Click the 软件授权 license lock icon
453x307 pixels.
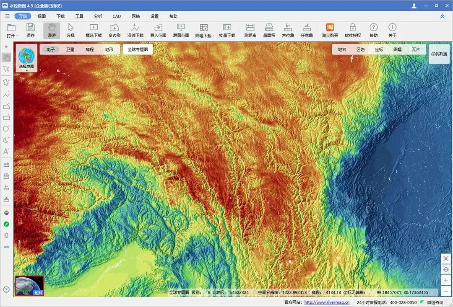tap(353, 31)
